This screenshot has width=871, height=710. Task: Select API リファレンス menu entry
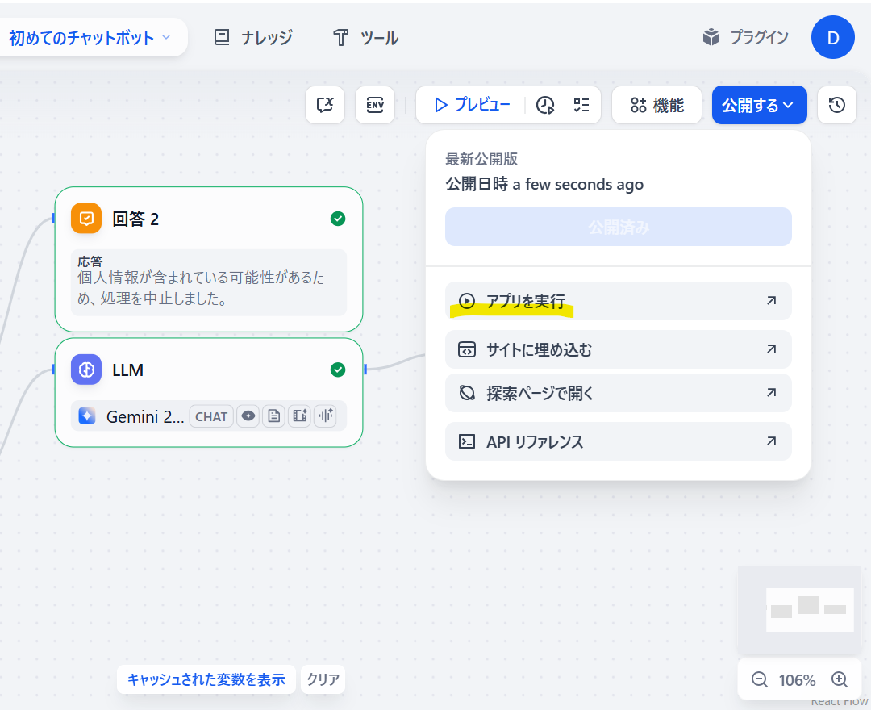(x=619, y=441)
